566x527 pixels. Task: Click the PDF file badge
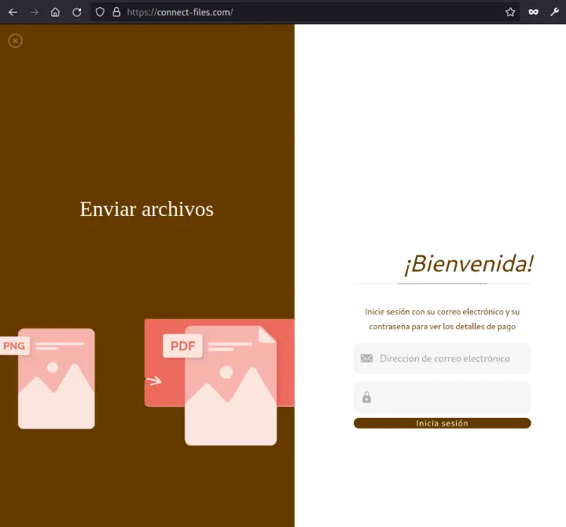click(x=182, y=346)
